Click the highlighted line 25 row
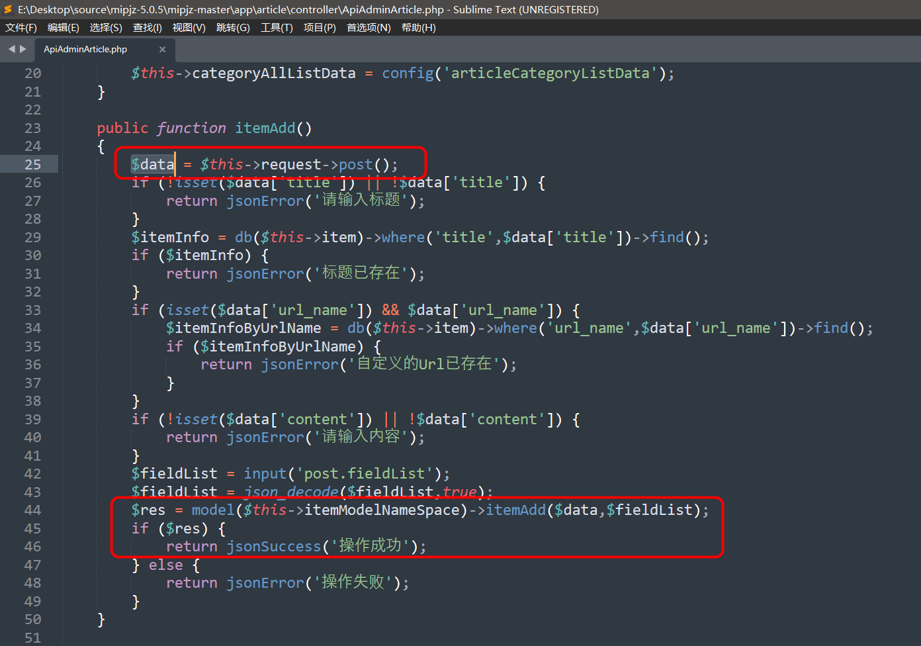Screen dimensions: 921x646 (463, 164)
